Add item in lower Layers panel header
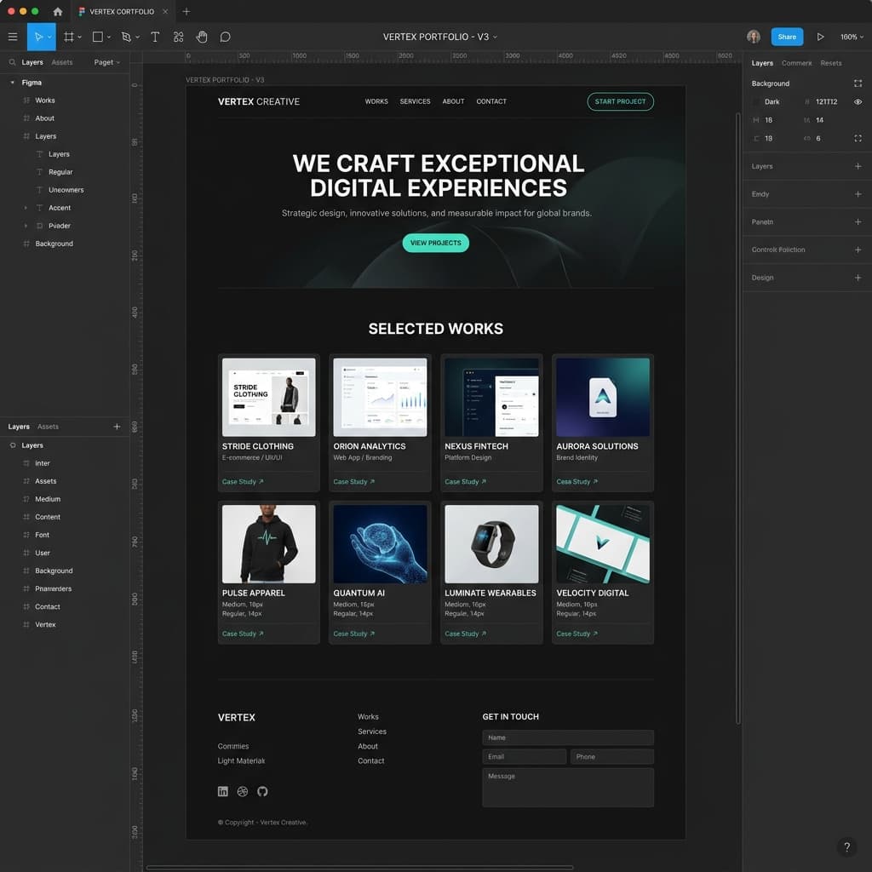 click(117, 427)
